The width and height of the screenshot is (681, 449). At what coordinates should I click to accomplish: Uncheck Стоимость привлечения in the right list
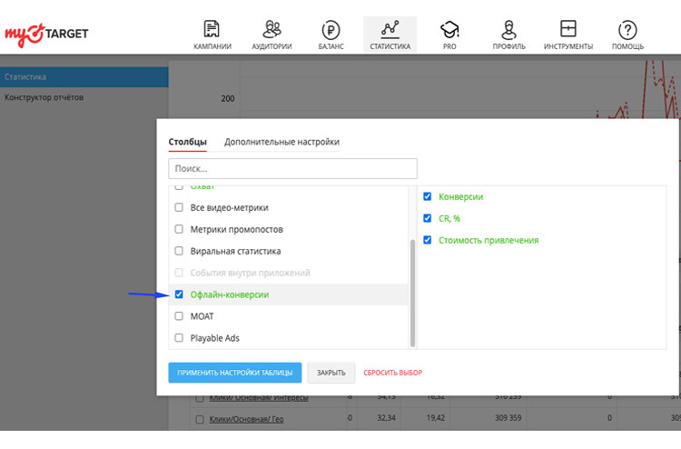[x=428, y=240]
